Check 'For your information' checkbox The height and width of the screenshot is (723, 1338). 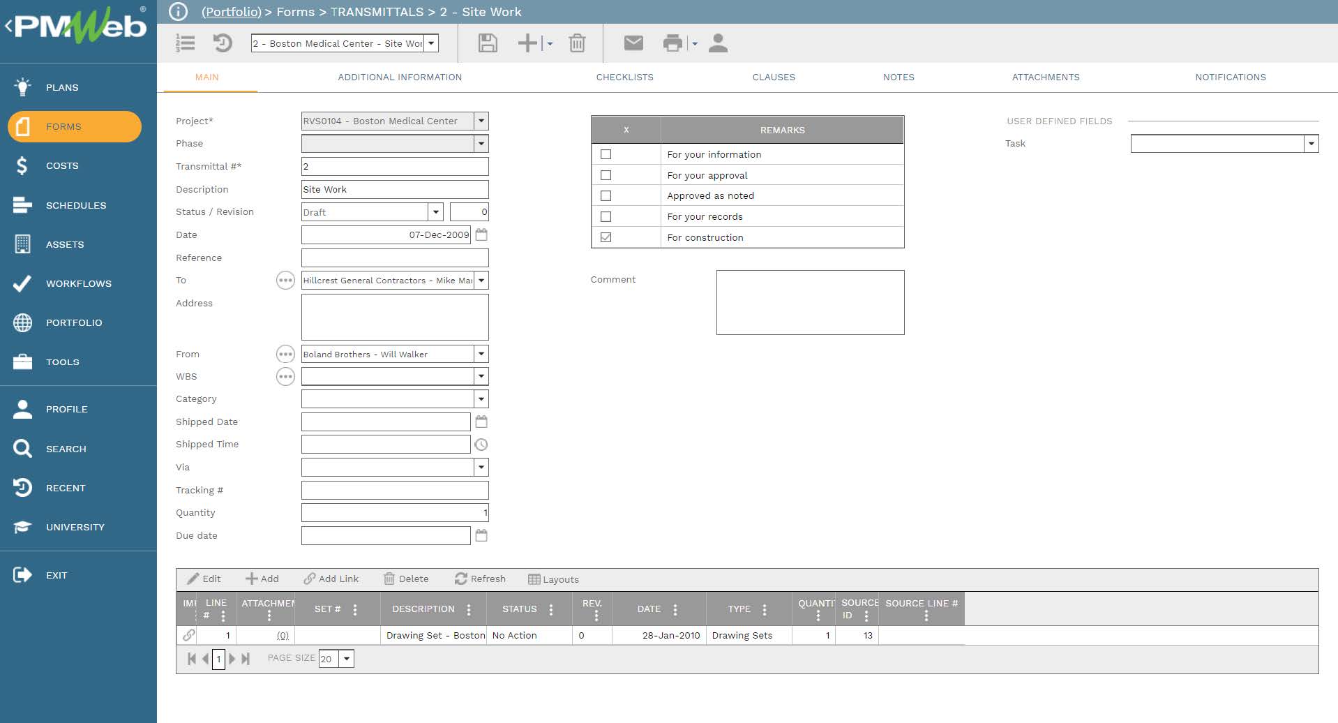coord(606,154)
